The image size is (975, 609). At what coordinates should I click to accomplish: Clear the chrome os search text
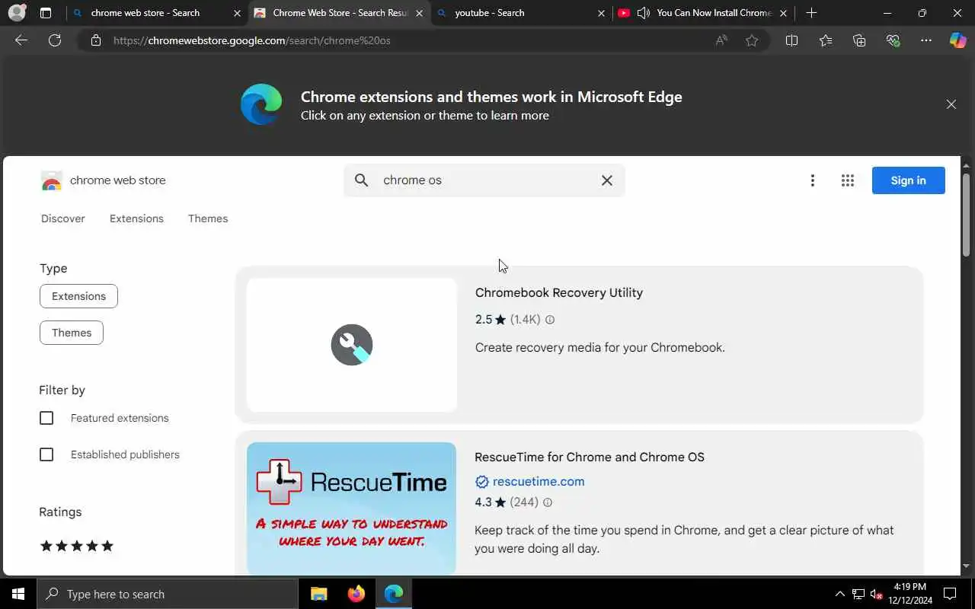607,180
